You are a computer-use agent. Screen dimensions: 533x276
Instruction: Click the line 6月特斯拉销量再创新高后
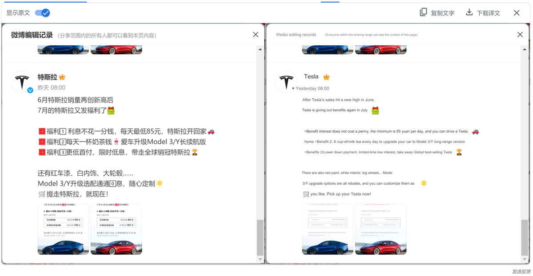(76, 100)
